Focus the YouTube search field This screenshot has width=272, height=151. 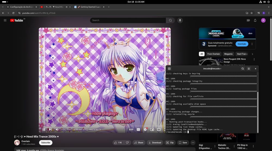click(x=128, y=20)
